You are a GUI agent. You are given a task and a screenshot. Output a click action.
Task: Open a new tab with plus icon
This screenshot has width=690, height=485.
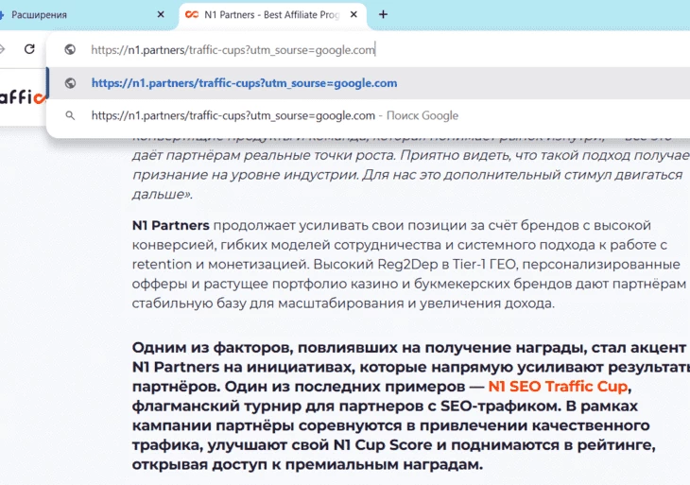point(383,14)
